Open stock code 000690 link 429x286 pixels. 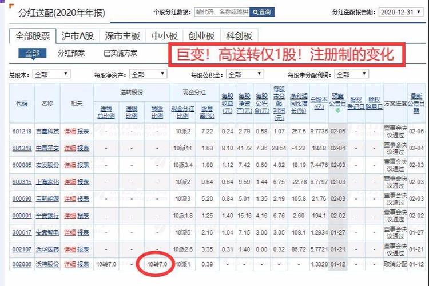tap(22, 198)
